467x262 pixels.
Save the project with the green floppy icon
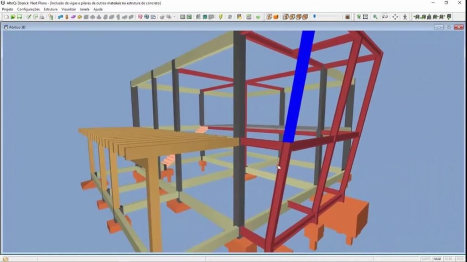coord(19,17)
